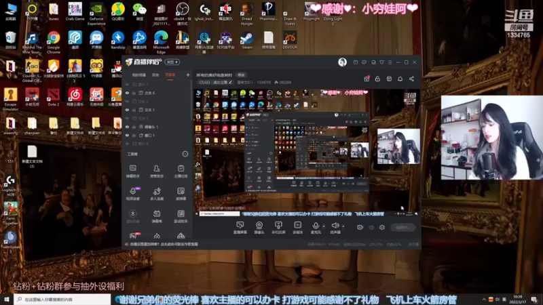Open the Windows Start button
This screenshot has width=543, height=305.
tap(7, 299)
